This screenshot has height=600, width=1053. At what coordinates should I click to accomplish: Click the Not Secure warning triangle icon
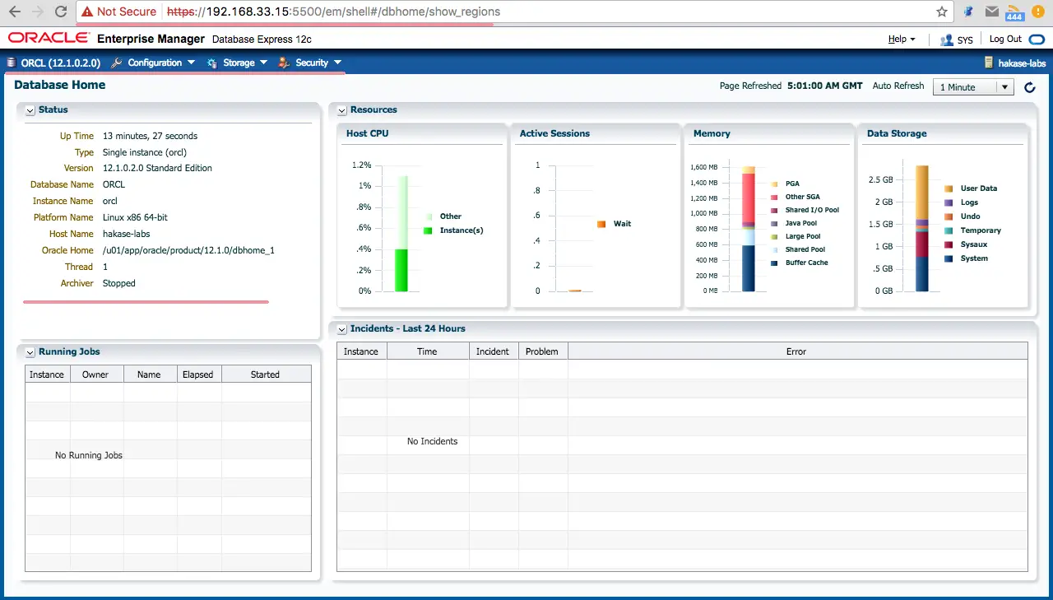click(x=87, y=12)
